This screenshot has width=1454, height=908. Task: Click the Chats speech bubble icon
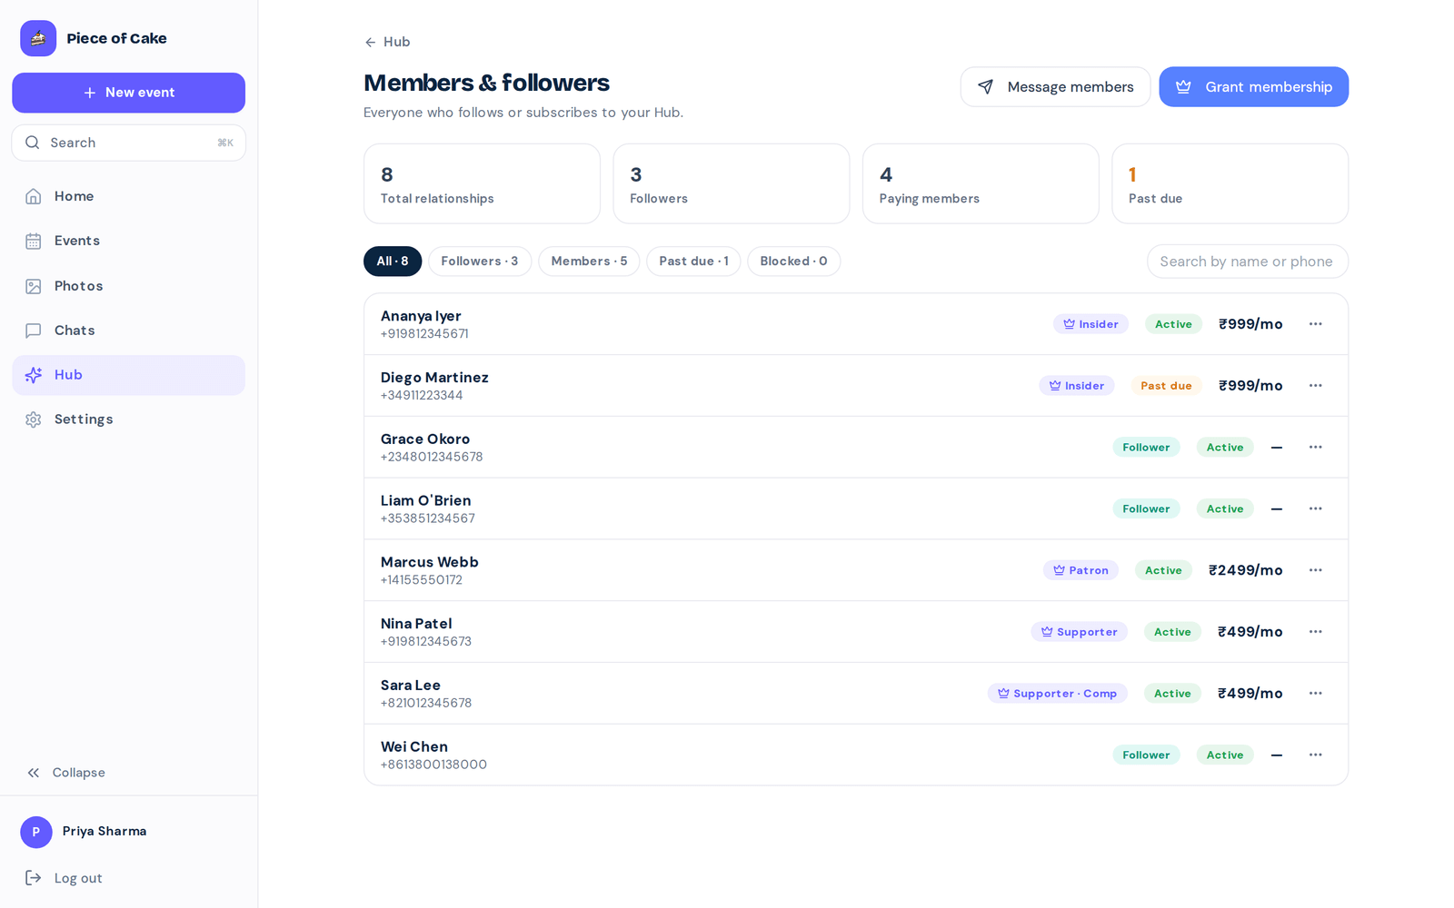pyautogui.click(x=34, y=331)
